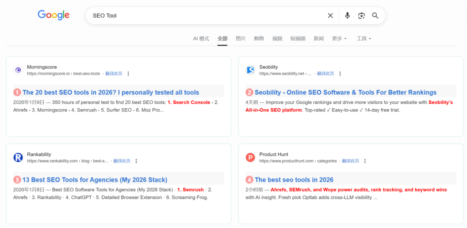
Task: Click 翻译此页 next to Seobility URL
Action: click(326, 74)
